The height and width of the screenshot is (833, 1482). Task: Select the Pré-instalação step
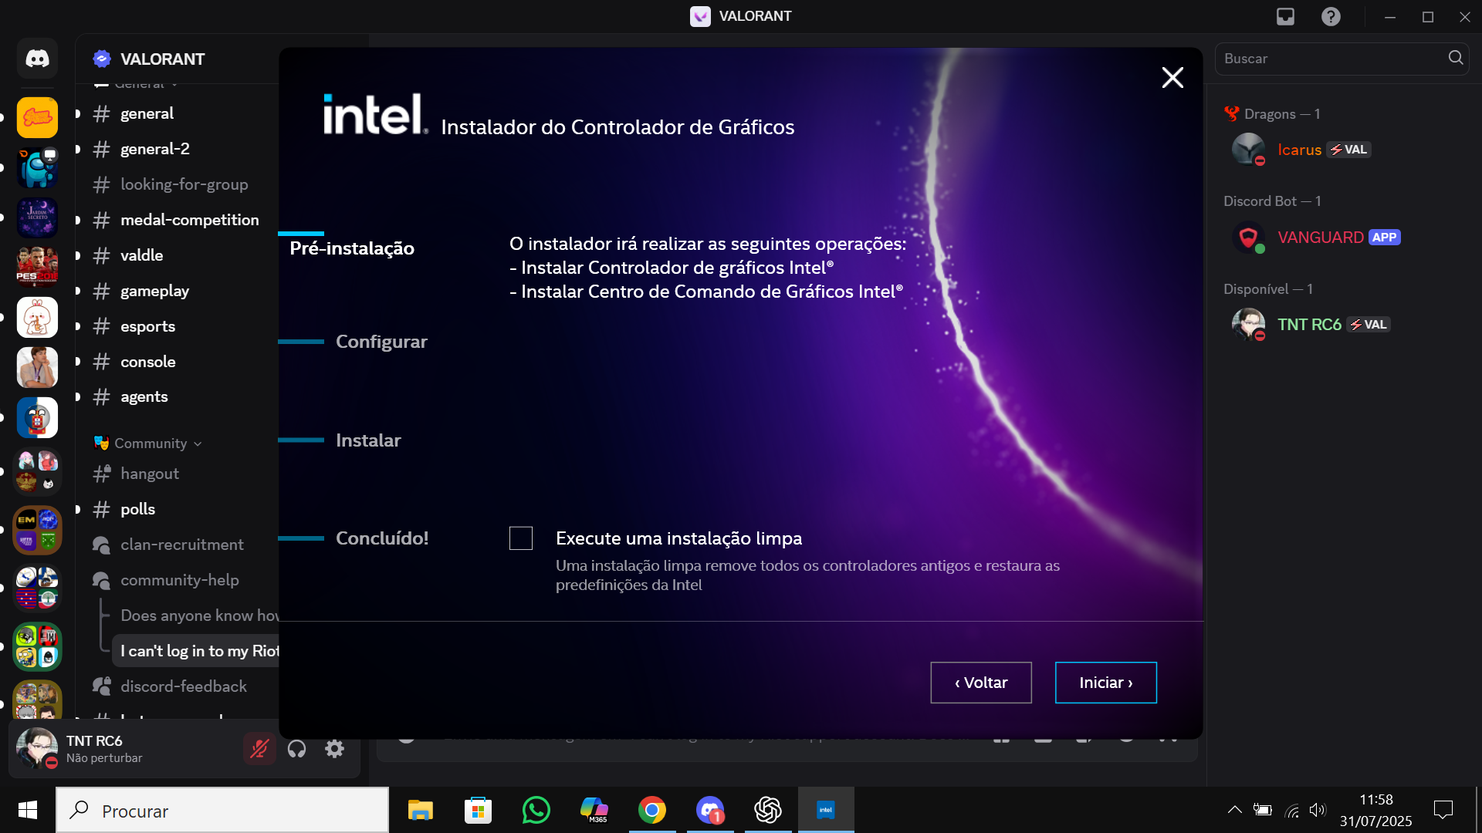(x=352, y=248)
